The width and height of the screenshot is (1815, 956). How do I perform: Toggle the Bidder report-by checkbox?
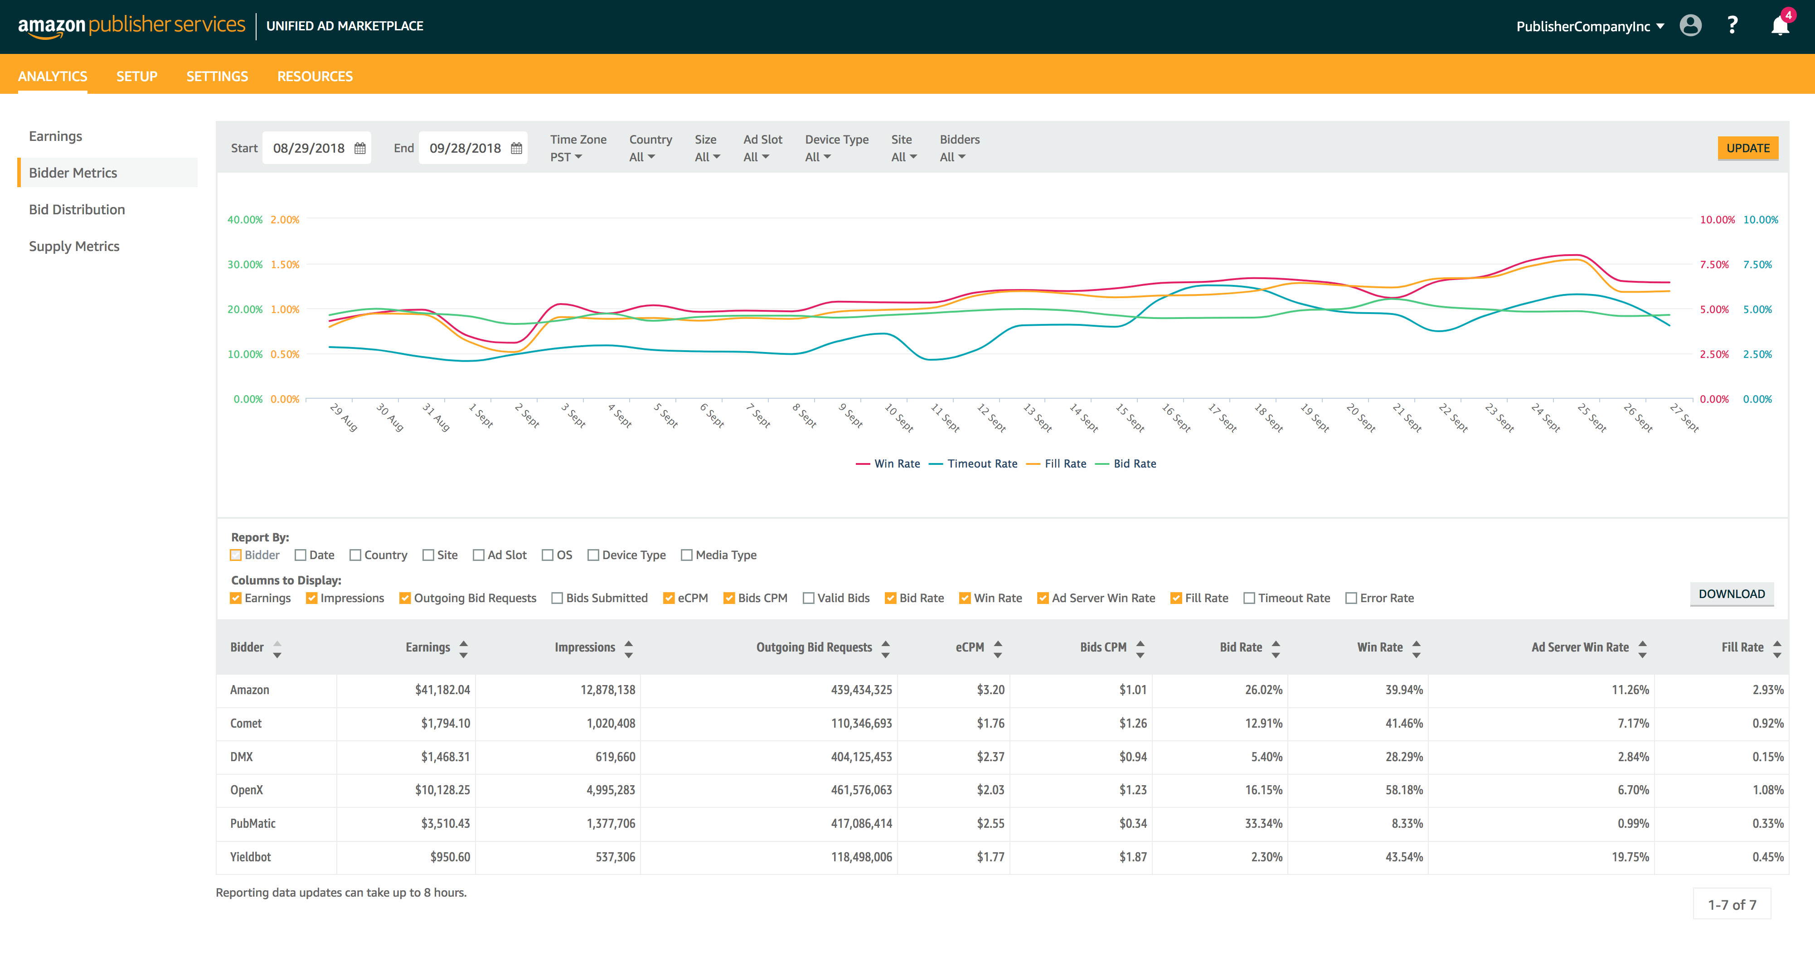pos(236,555)
